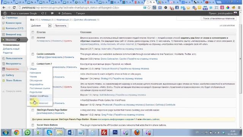
Task: Click Активировать under Akismet
Action: (43, 41)
